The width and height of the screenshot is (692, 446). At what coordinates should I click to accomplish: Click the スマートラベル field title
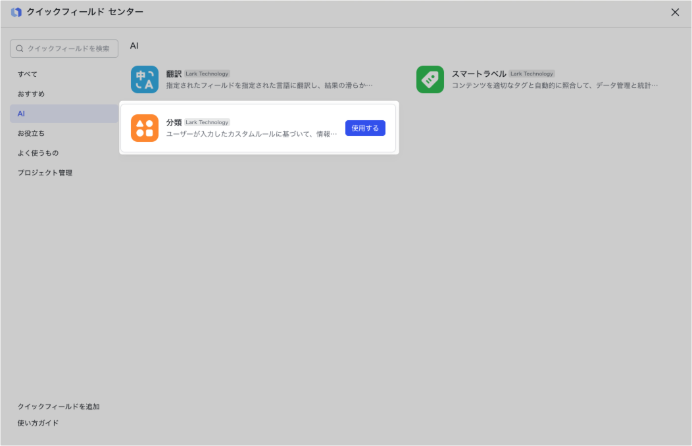tap(478, 74)
